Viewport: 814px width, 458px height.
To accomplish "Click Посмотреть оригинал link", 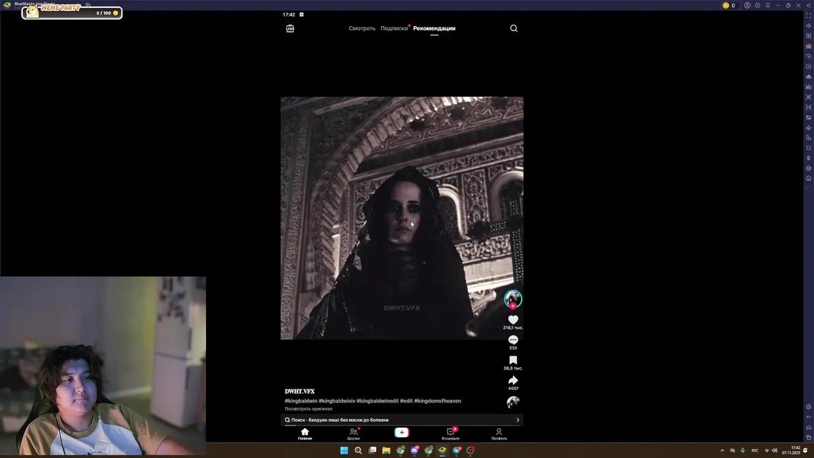I will [x=308, y=409].
